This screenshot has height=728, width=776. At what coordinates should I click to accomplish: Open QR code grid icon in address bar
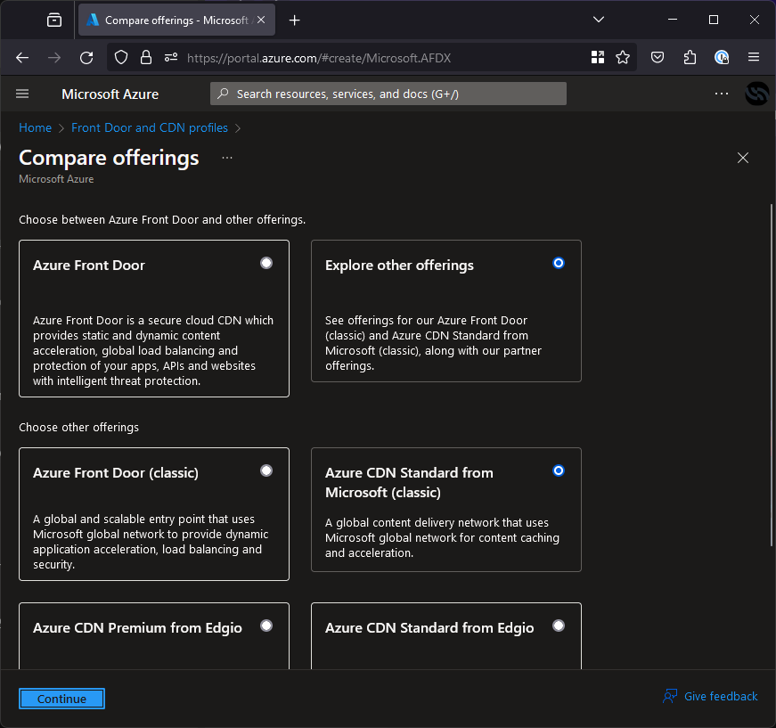coord(597,57)
